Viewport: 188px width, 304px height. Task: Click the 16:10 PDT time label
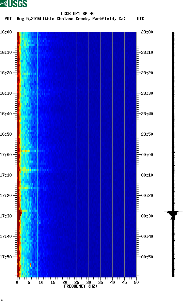(x=6, y=52)
